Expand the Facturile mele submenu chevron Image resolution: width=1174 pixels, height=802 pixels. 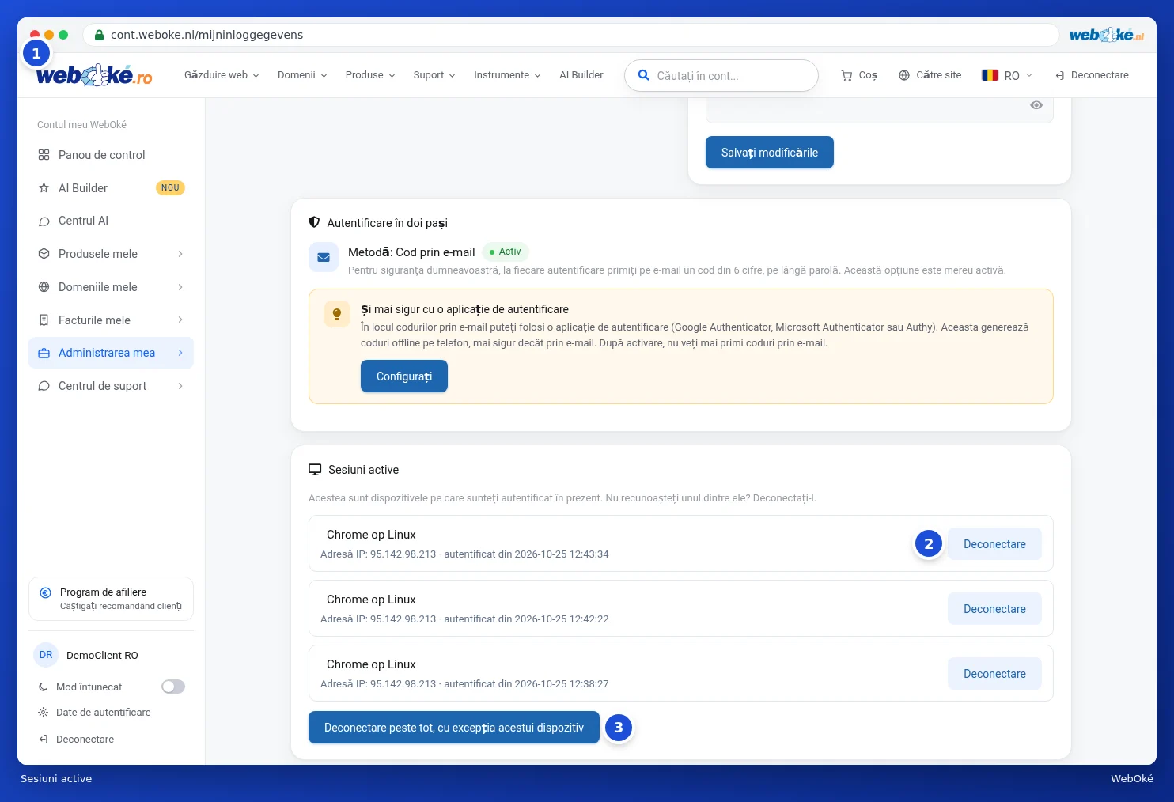click(180, 320)
